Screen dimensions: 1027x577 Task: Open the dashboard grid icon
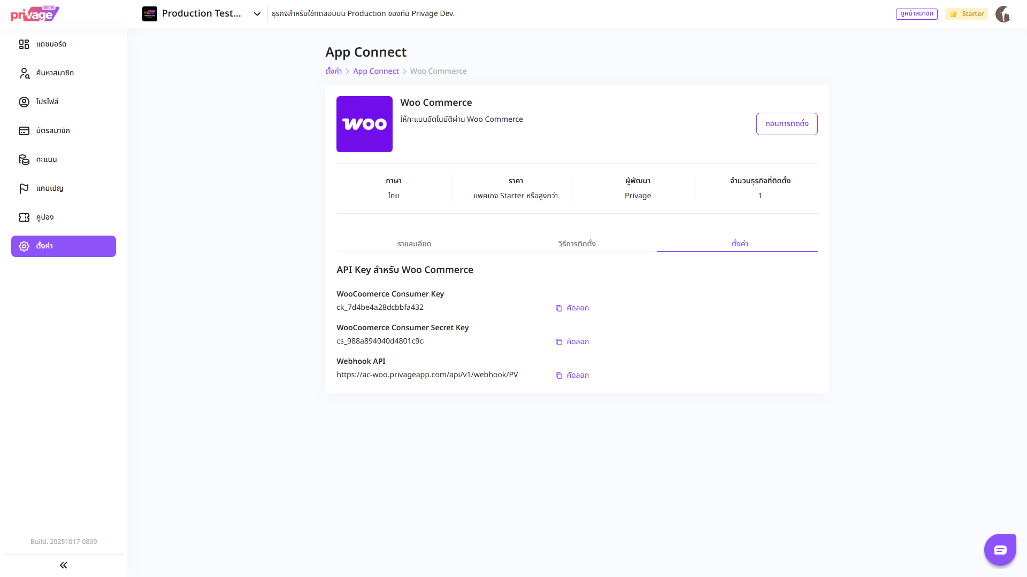(x=24, y=44)
